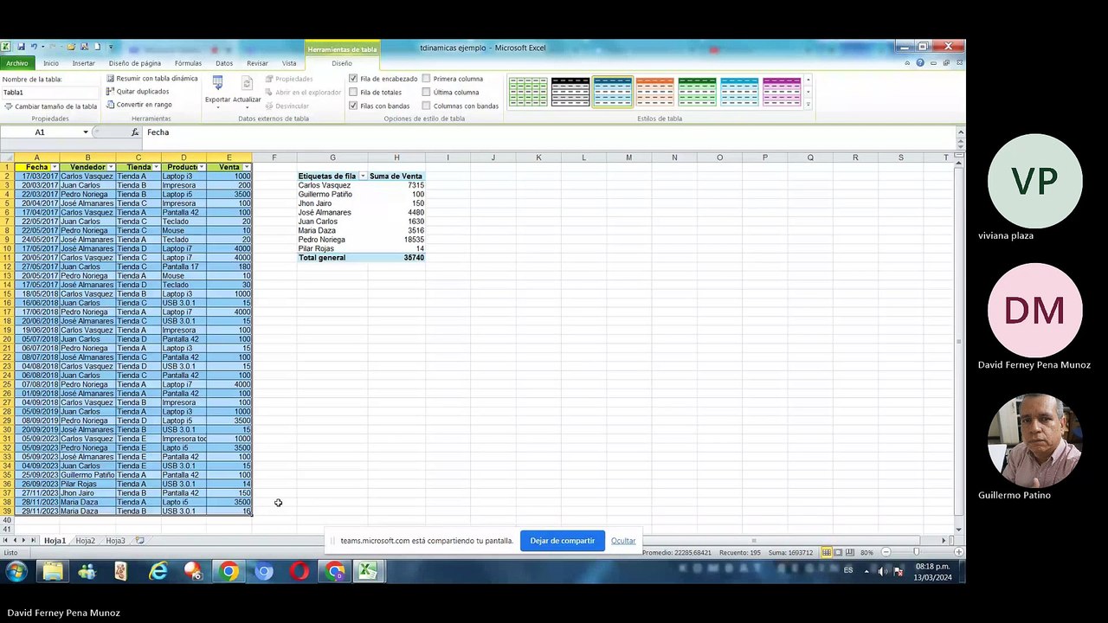Open the Name Box dropdown arrow
1108x623 pixels.
tap(85, 132)
